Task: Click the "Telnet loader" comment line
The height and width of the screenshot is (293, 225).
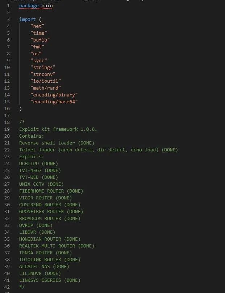Action: (99, 150)
